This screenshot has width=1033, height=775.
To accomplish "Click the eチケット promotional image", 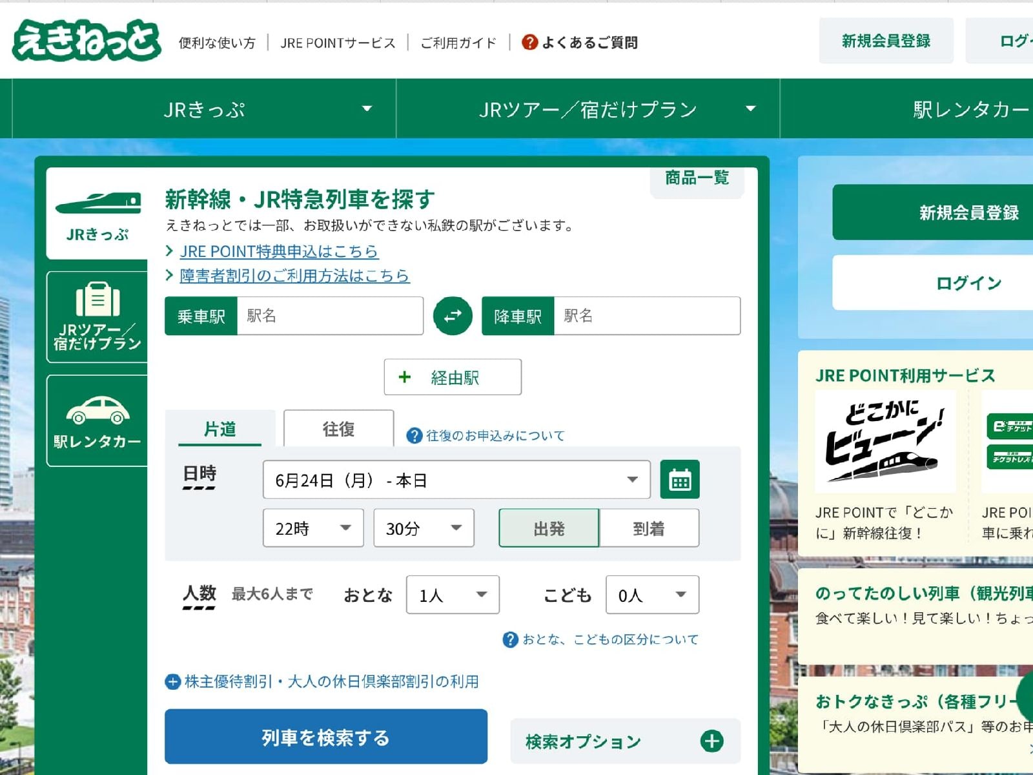I will tap(1007, 442).
